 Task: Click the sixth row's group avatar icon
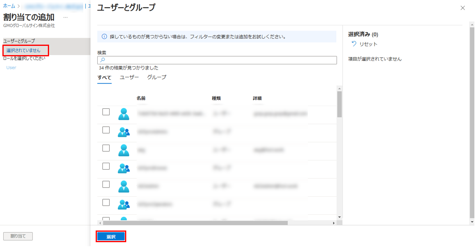click(123, 204)
